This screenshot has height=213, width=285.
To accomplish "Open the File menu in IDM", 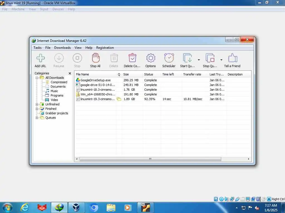I will pyautogui.click(x=48, y=48).
